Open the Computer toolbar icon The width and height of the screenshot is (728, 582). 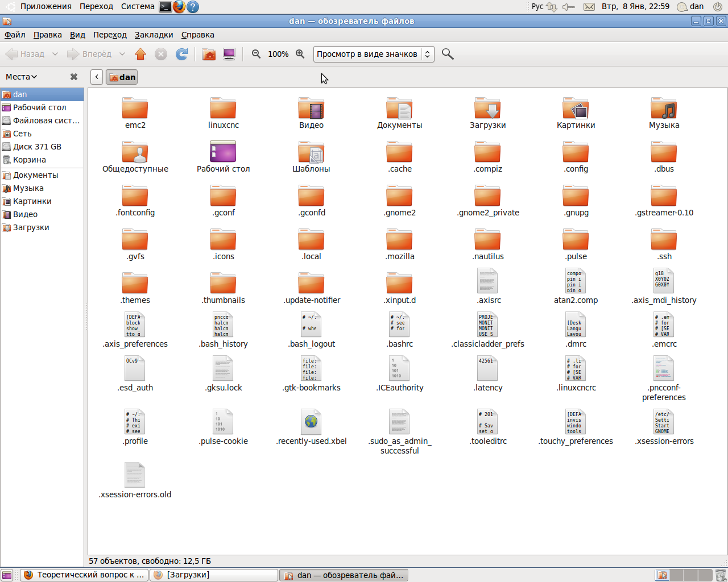229,54
